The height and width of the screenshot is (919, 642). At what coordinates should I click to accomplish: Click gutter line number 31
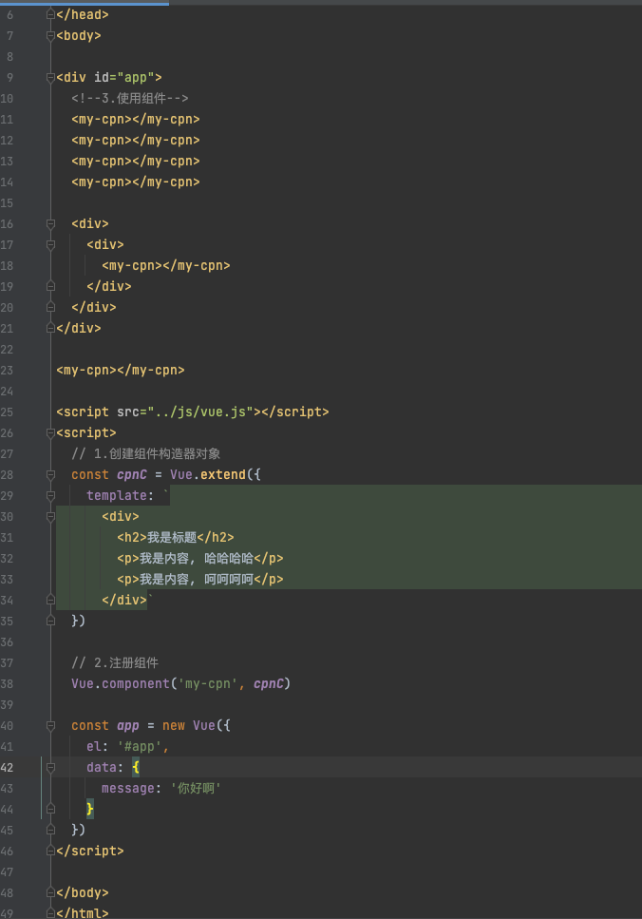7,538
